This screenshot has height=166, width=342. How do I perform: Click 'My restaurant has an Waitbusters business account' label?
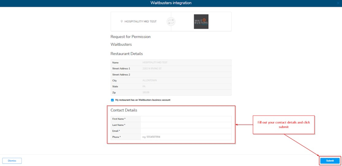[143, 100]
